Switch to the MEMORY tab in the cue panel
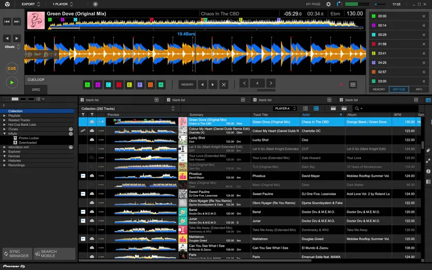Viewport: 432px width, 270px height. point(379,89)
